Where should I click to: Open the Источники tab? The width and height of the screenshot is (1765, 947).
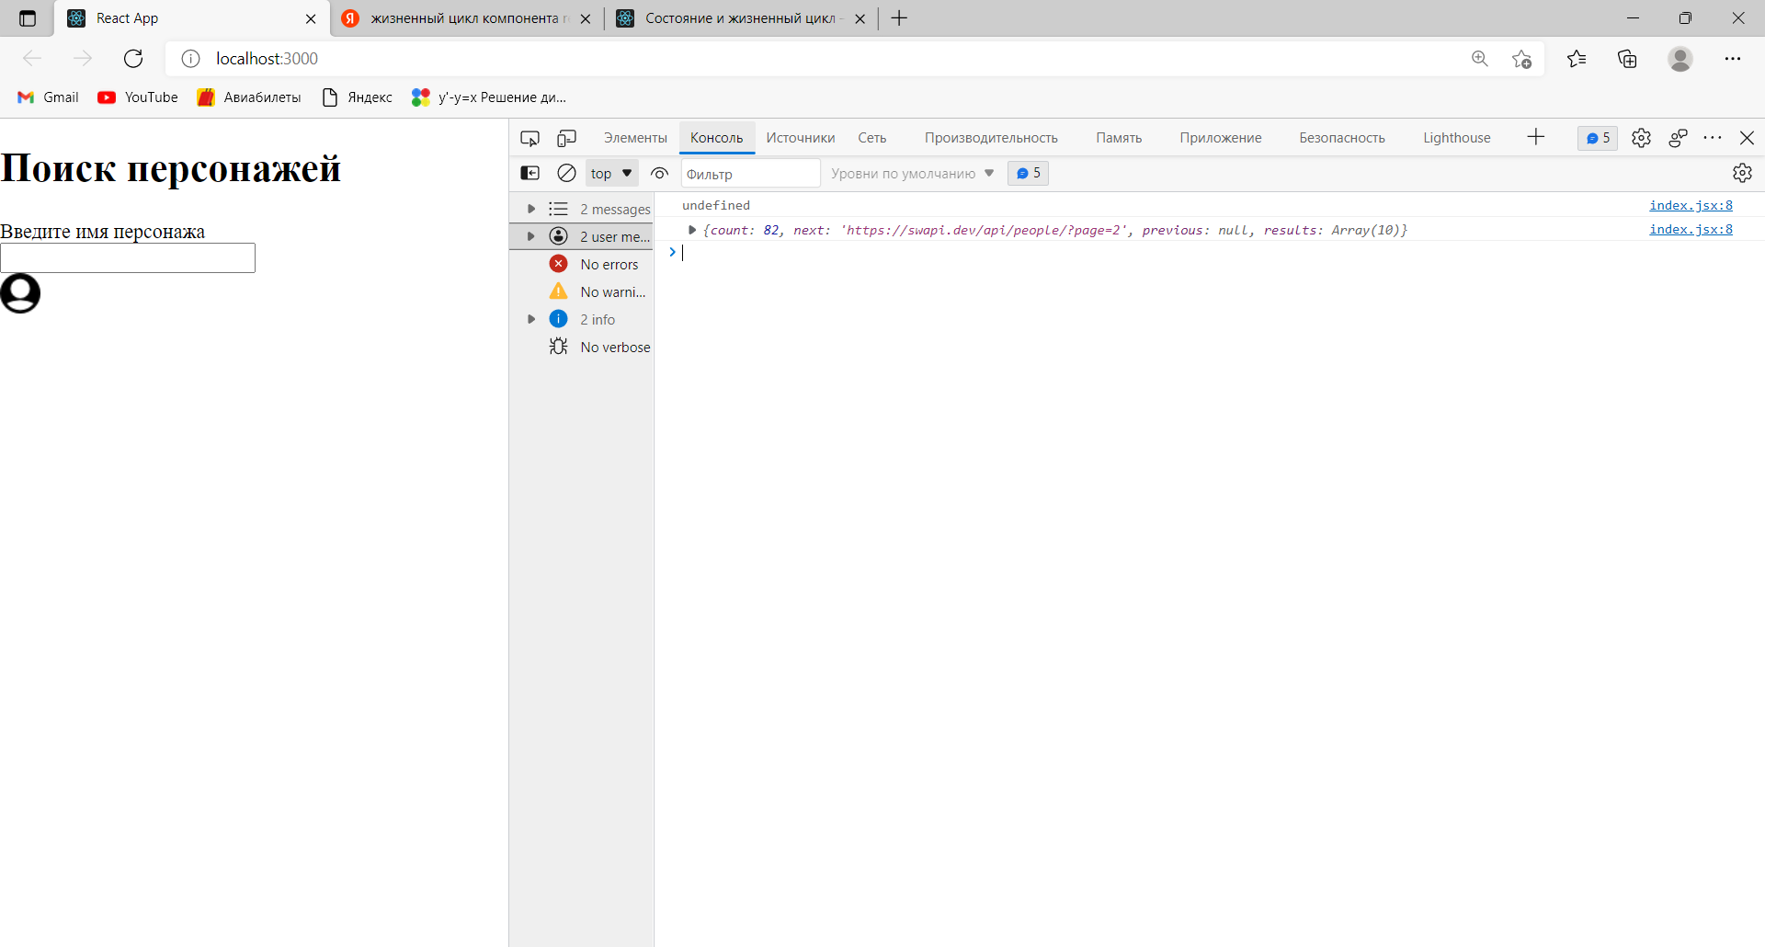[801, 138]
